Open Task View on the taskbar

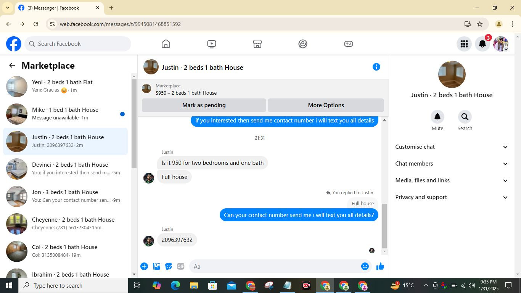click(x=137, y=285)
